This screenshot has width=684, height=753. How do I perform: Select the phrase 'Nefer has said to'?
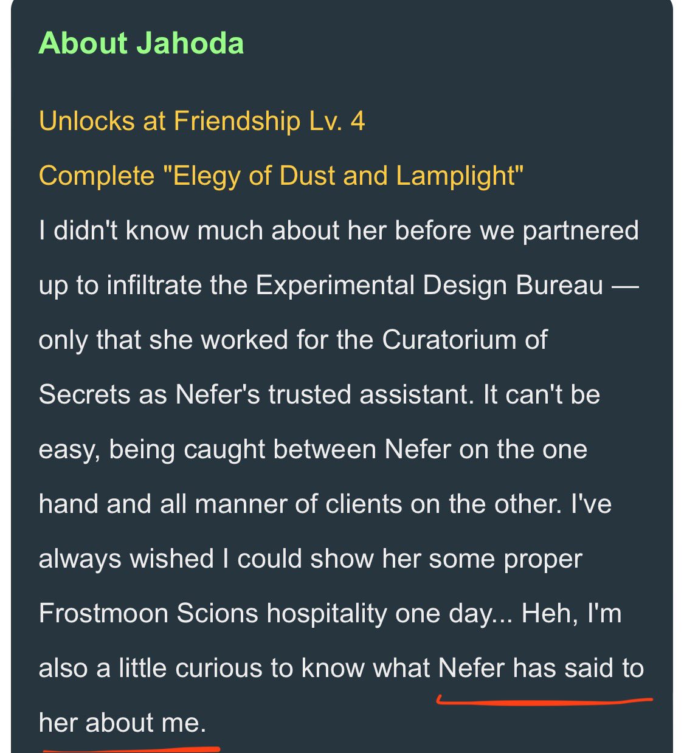541,668
